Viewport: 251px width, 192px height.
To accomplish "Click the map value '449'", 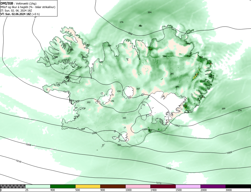I will coord(150,50).
